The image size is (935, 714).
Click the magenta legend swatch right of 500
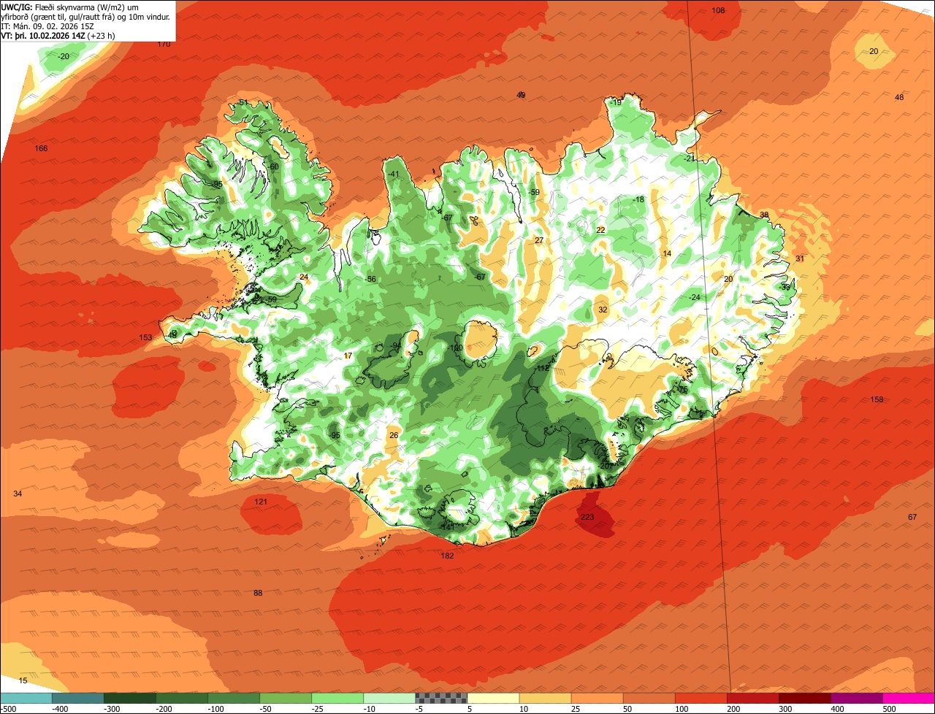pos(909,698)
